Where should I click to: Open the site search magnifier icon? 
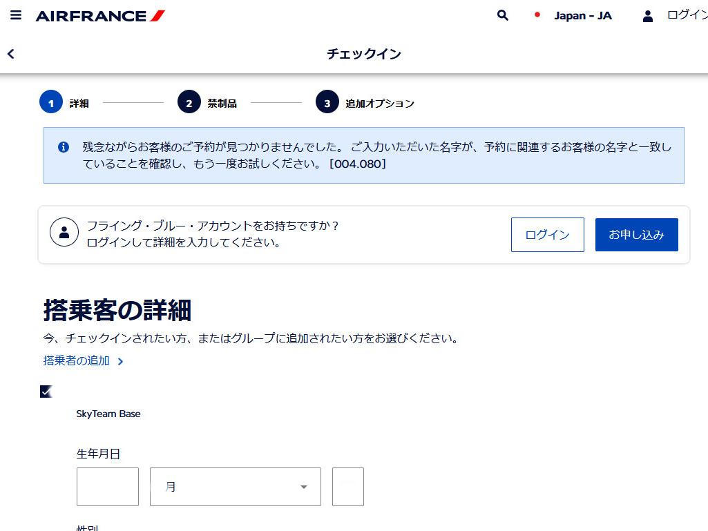coord(503,15)
